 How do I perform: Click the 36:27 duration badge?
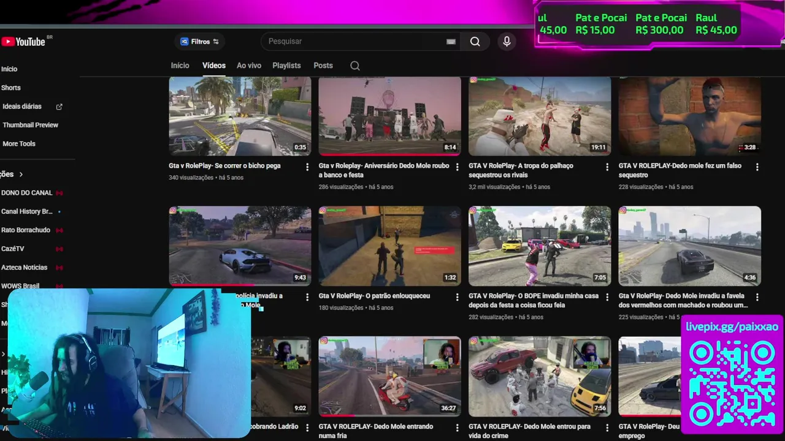(x=448, y=408)
